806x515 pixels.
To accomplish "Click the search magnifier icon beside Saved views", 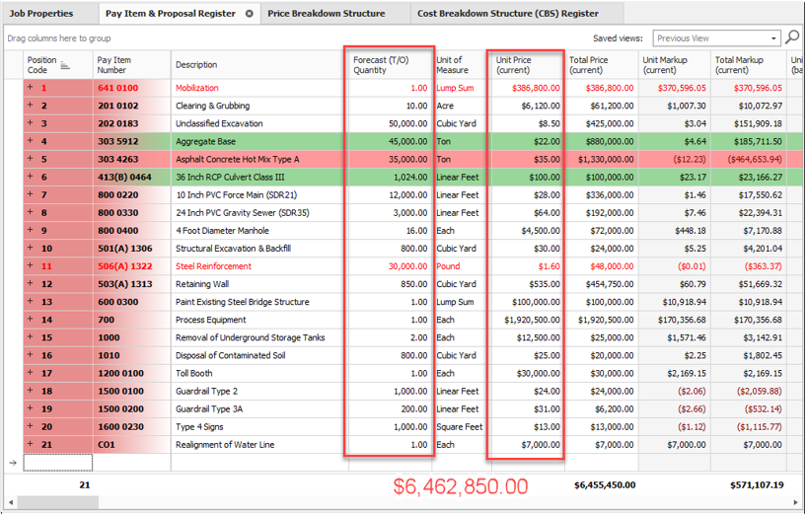I will (x=792, y=37).
